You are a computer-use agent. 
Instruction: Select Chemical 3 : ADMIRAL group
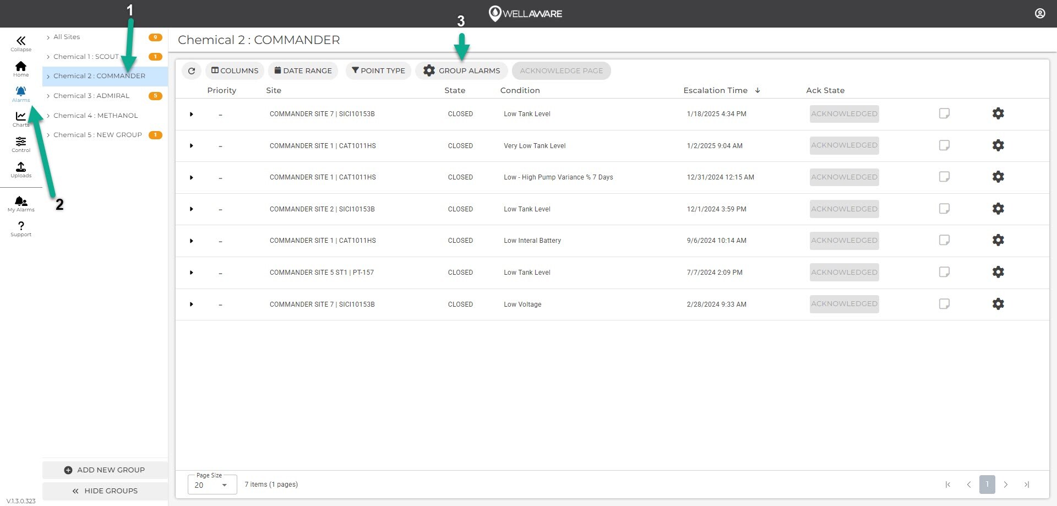[105, 96]
